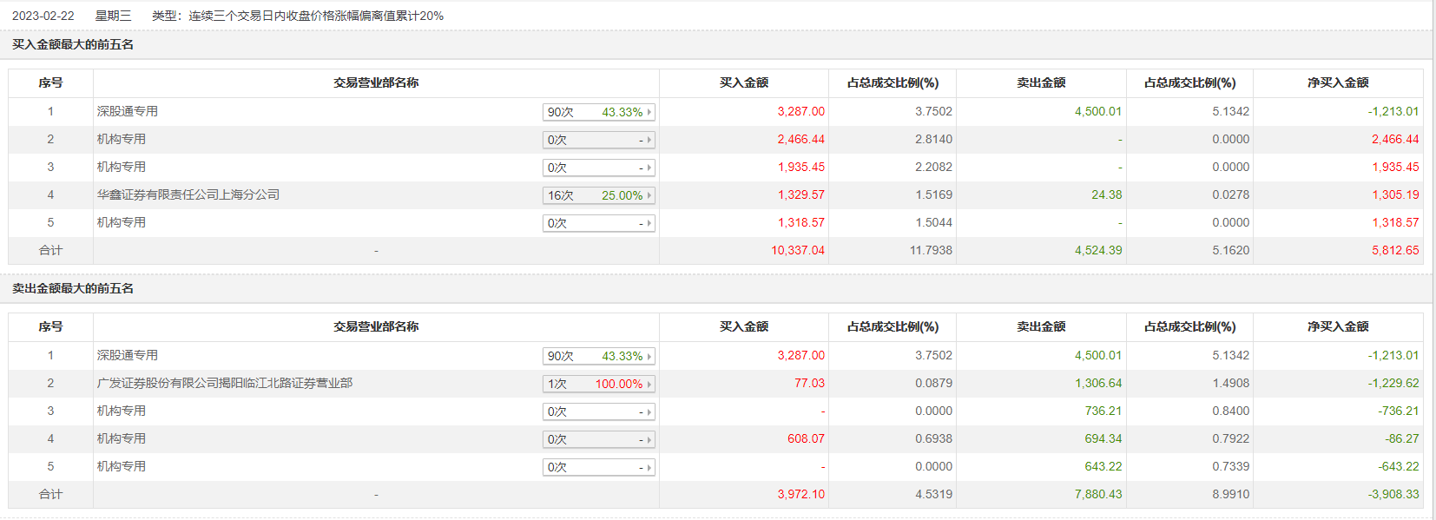Expand the 深股通专用 90次 box in buy table
Image resolution: width=1436 pixels, height=520 pixels.
598,112
